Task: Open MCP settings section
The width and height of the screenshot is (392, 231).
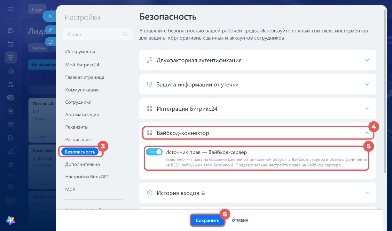Action: pos(70,189)
